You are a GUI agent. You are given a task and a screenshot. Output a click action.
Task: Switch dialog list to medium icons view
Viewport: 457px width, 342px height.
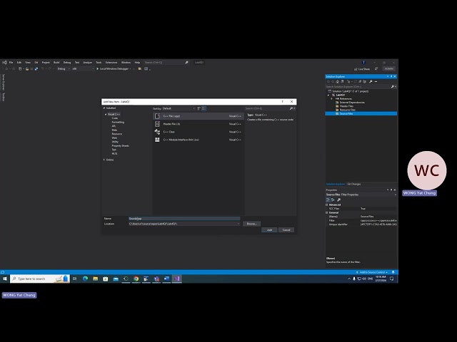[204, 108]
